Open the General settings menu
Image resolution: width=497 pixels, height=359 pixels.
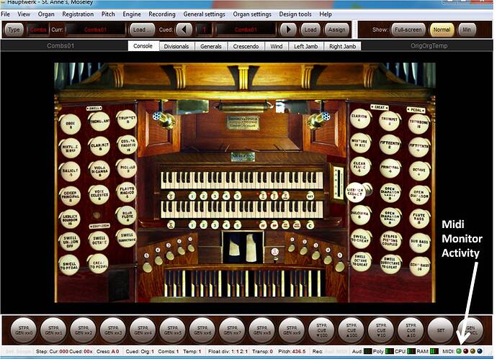pyautogui.click(x=204, y=14)
